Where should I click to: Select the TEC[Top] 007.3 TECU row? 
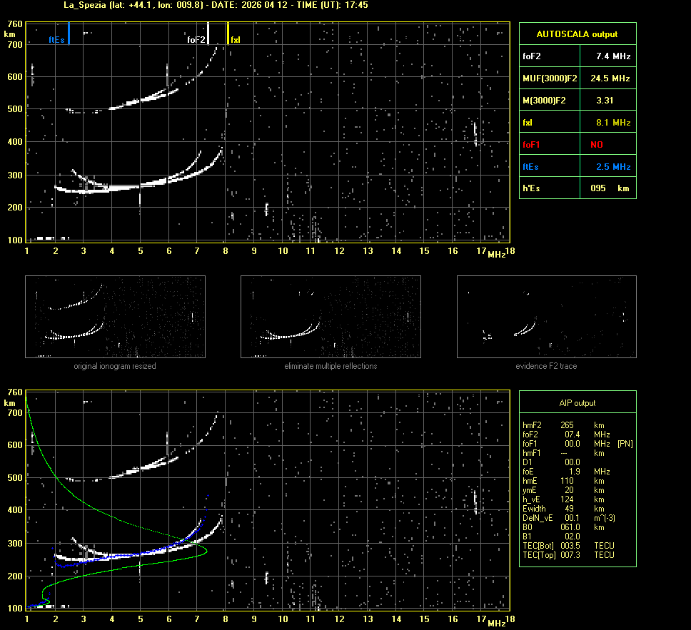[568, 554]
